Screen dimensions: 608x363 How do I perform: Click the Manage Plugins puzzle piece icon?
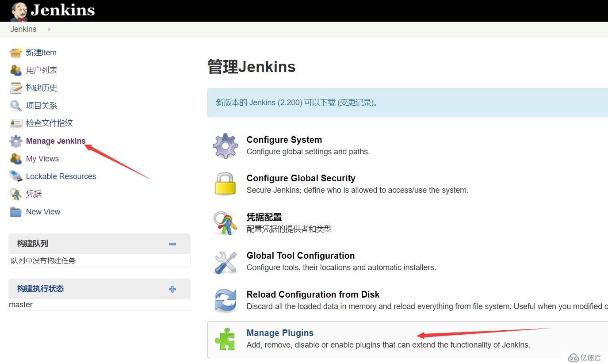click(226, 339)
